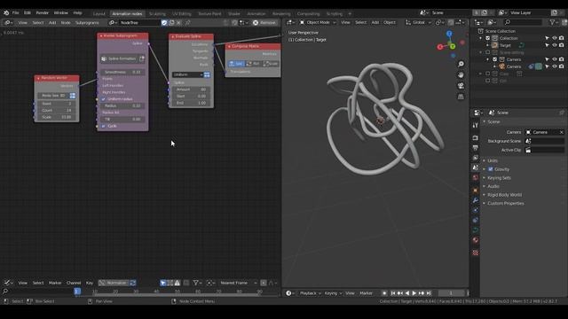
Task: Open the Render properties tab icon
Action: [x=476, y=138]
